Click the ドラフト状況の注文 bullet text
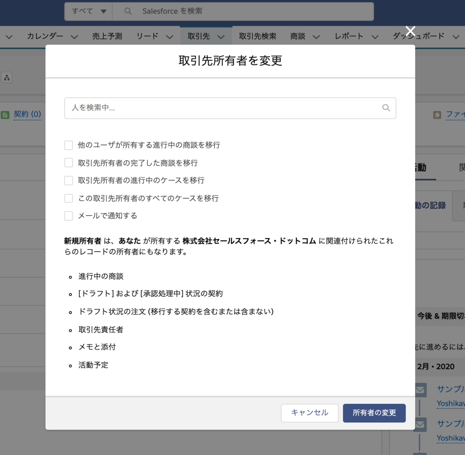The height and width of the screenshot is (455, 465). 176,311
